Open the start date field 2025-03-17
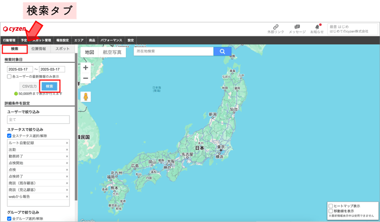Screen dimensions: 380x222 20,70
